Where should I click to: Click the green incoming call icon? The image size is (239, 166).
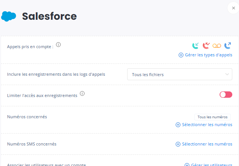coord(195,46)
